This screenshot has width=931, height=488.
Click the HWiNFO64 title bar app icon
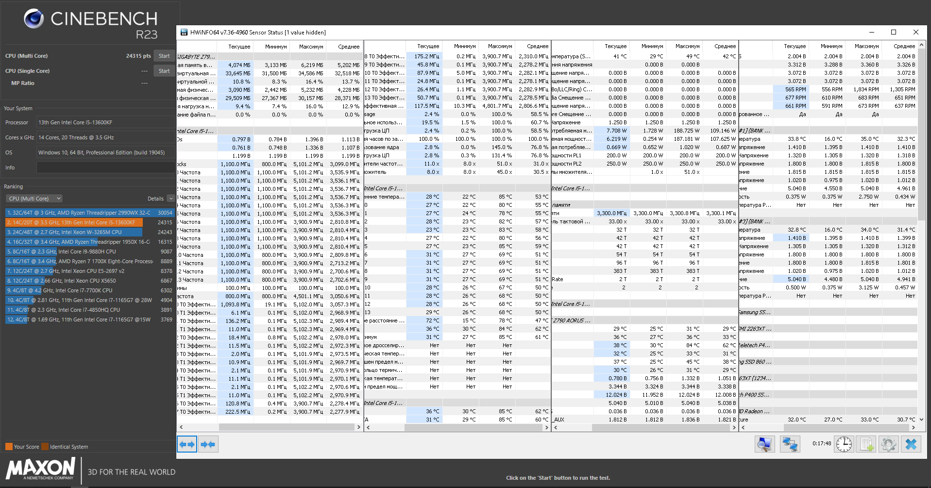click(184, 33)
